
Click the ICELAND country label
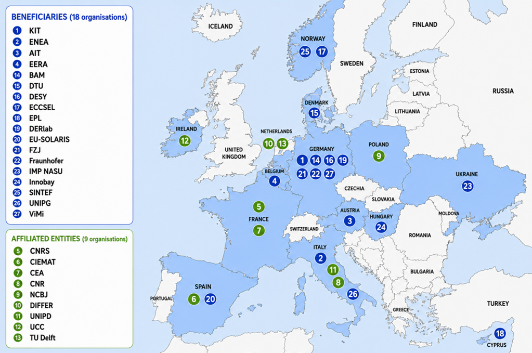pos(220,26)
